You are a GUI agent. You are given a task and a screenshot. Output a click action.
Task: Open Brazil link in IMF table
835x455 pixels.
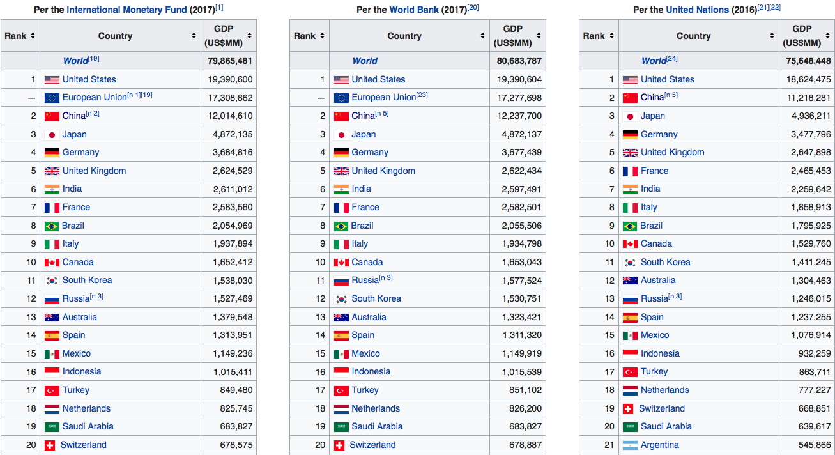(73, 226)
